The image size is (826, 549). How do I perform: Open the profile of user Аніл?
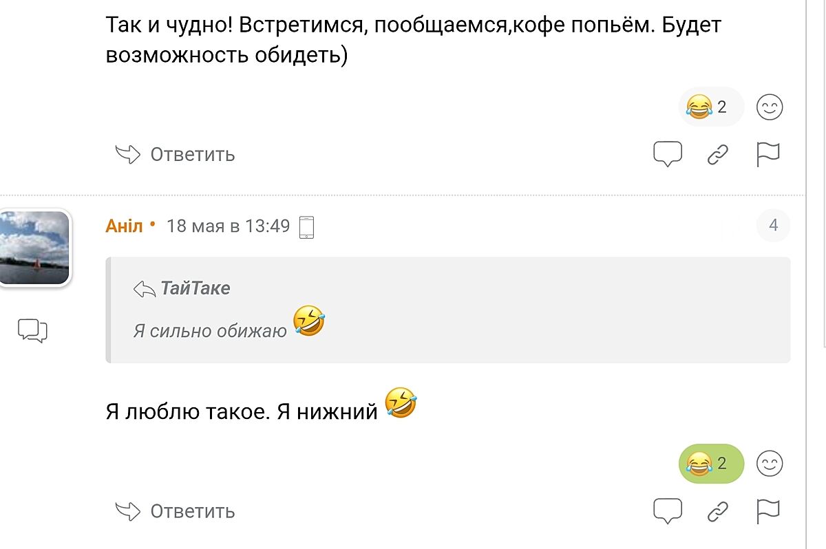[x=124, y=226]
